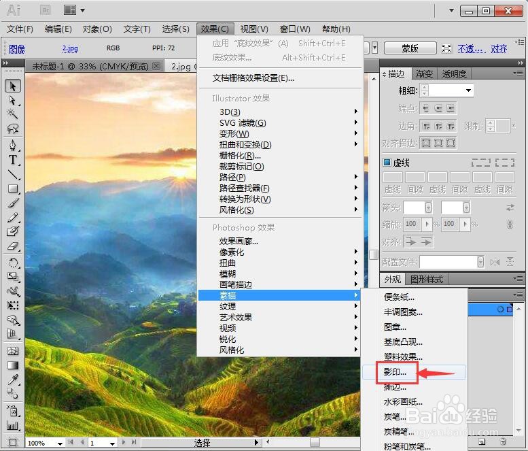This screenshot has width=528, height=451.
Task: Enable the 虚线 dashed line checkbox
Action: click(x=387, y=163)
